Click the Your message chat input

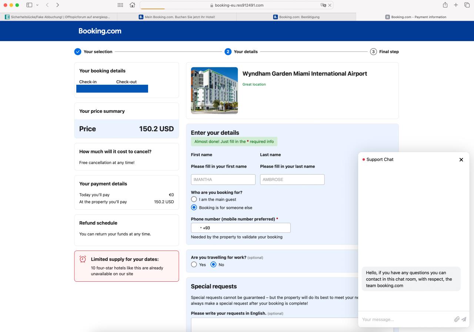pyautogui.click(x=406, y=319)
